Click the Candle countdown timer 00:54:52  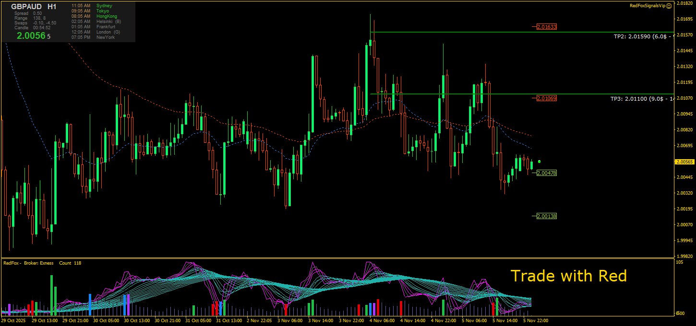42,28
